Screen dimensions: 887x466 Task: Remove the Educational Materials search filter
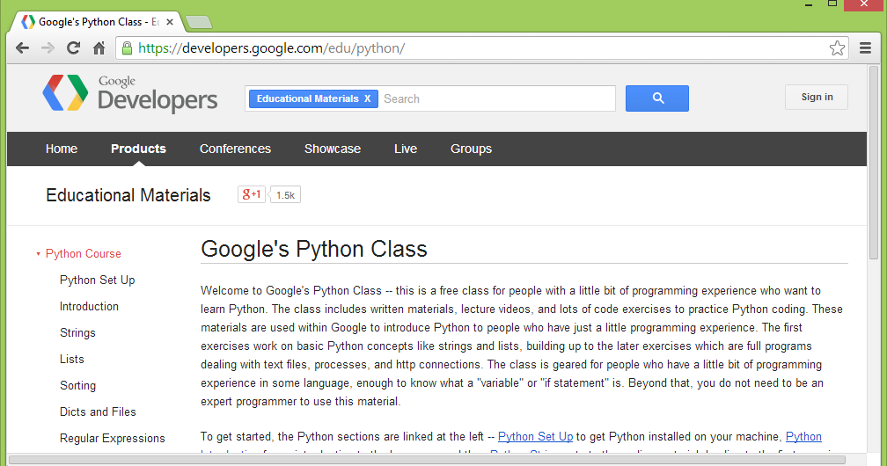tap(367, 98)
